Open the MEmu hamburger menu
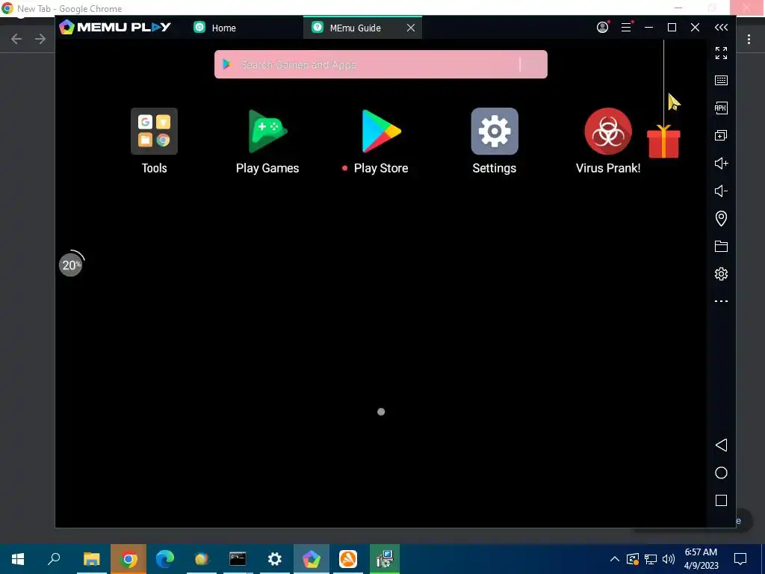Screen dimensions: 765x574 coord(626,28)
